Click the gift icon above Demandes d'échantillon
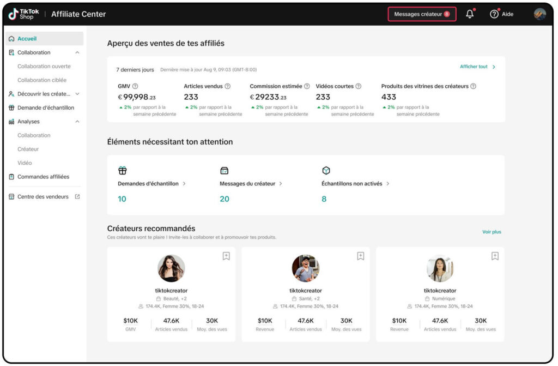The width and height of the screenshot is (558, 366). click(x=123, y=171)
